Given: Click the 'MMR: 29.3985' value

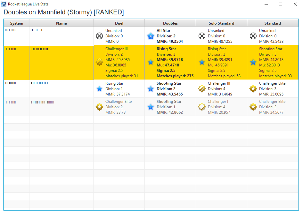Looking at the screenshot, I should point(118,60).
